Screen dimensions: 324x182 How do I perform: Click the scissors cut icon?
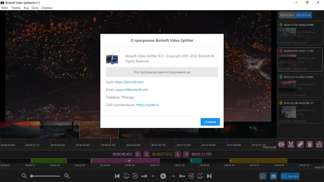(291, 144)
